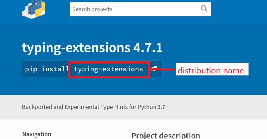Click the magnifying glass search icon
The width and height of the screenshot is (267, 139).
tap(204, 9)
